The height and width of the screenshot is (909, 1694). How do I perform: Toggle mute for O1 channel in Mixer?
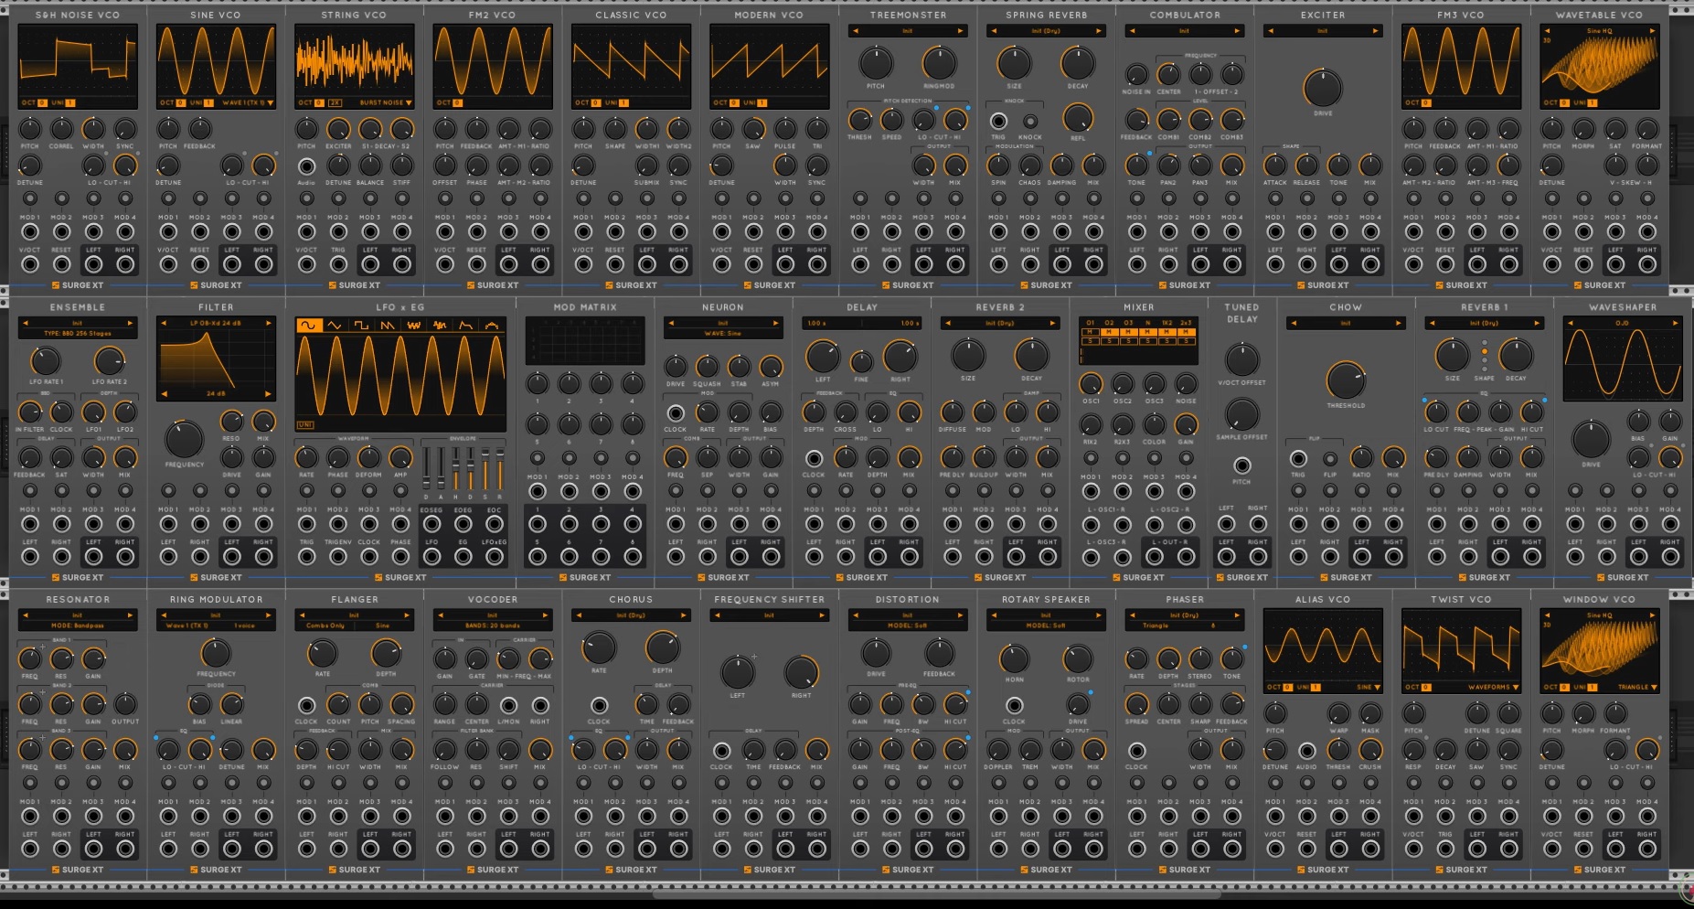(x=1090, y=332)
